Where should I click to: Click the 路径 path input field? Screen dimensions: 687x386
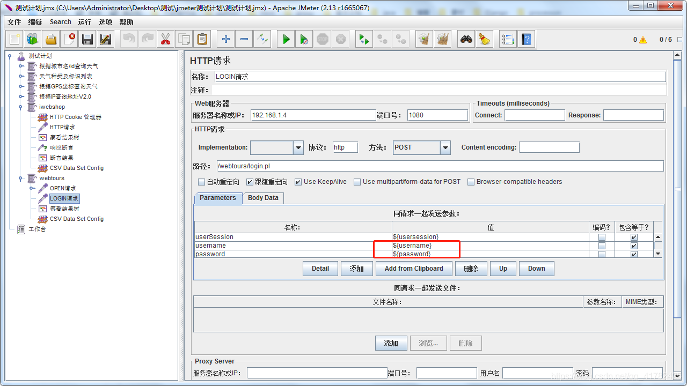(440, 166)
